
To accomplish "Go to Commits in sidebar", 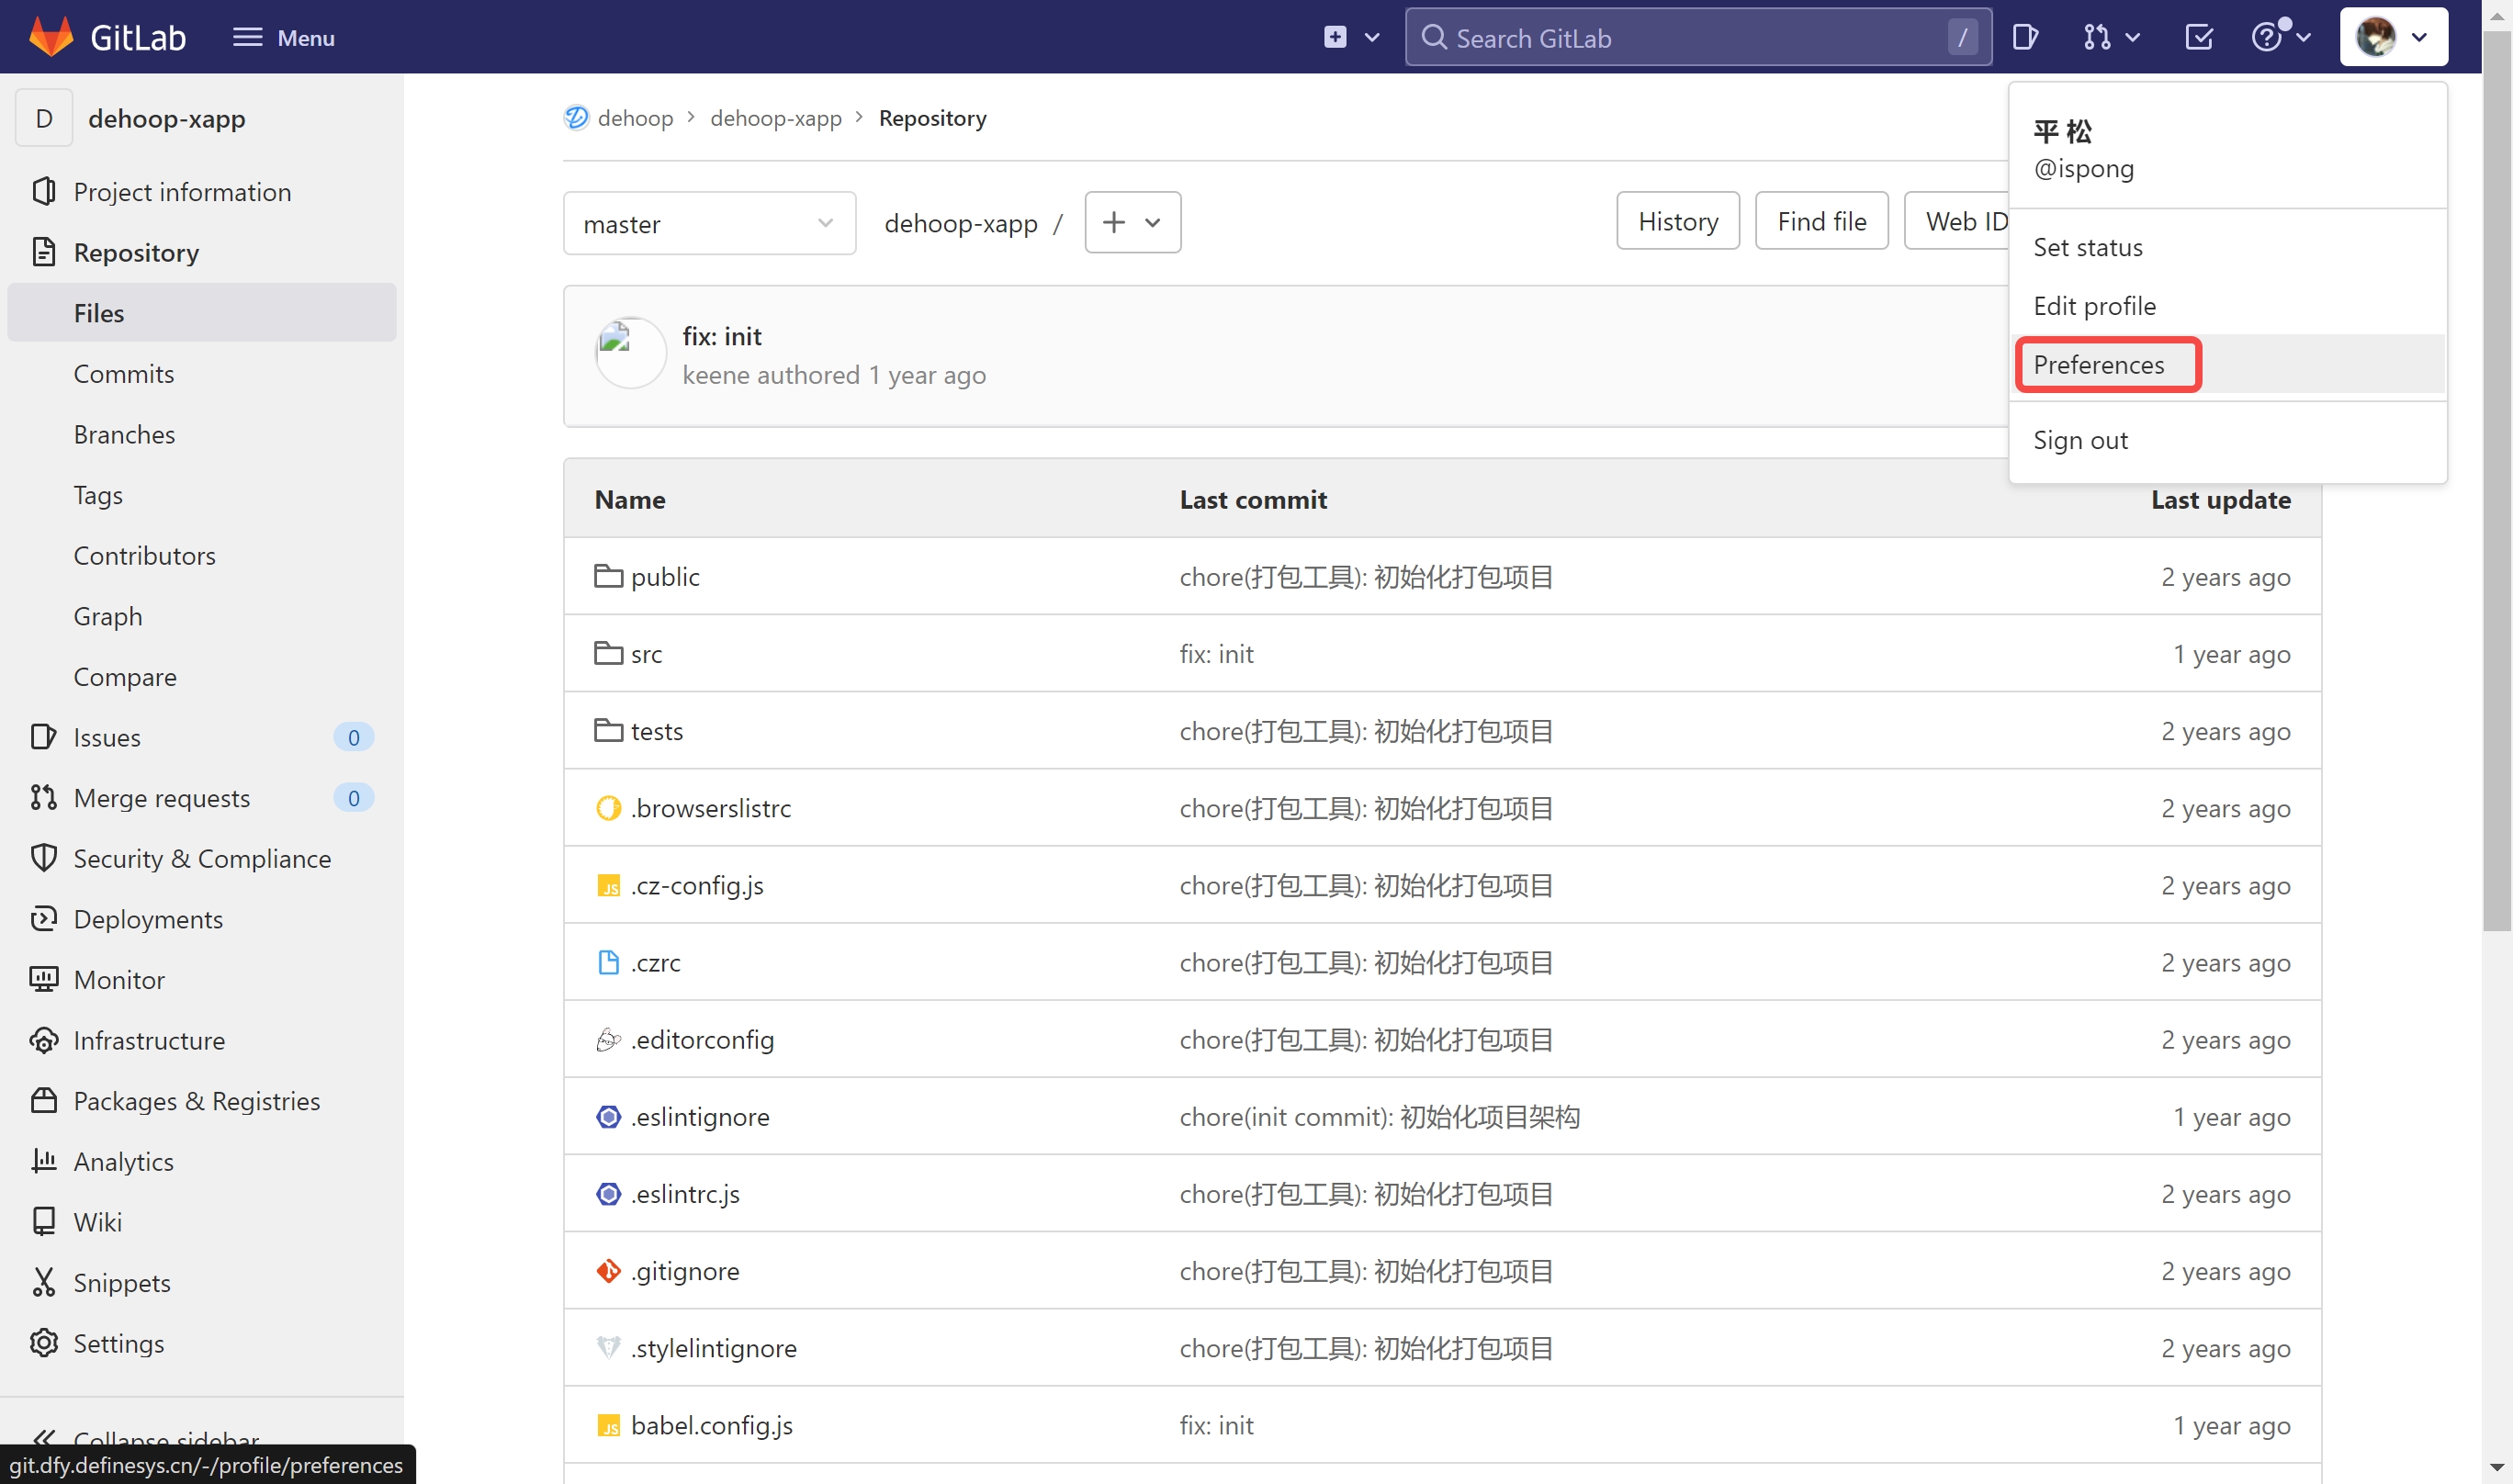I will (x=201, y=374).
